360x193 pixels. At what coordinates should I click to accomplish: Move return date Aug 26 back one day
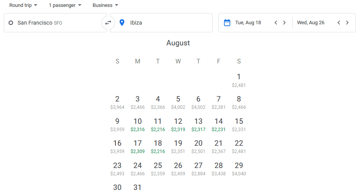coord(339,23)
